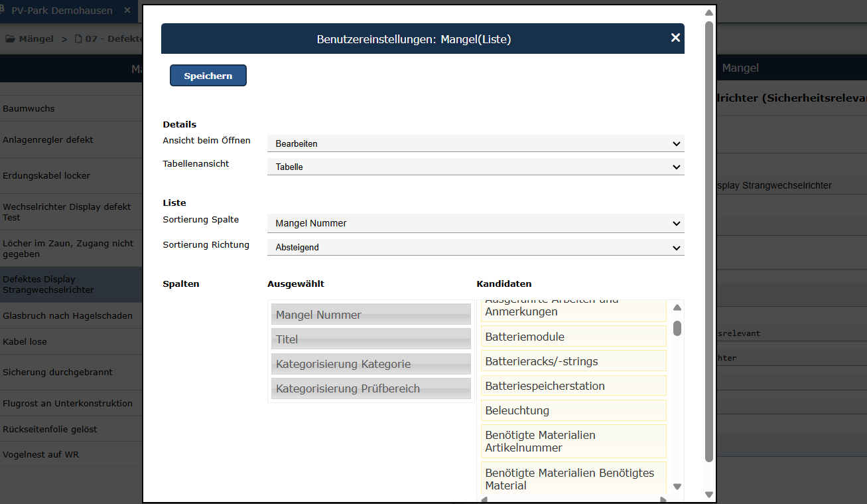Save settings with the Speichern button
Screen dimensions: 867x504
coord(208,76)
